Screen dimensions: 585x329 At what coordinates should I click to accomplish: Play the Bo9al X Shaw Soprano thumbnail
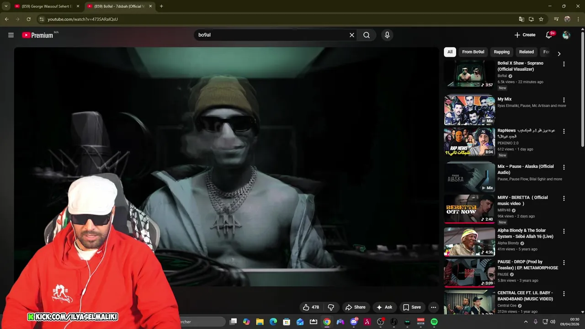469,74
